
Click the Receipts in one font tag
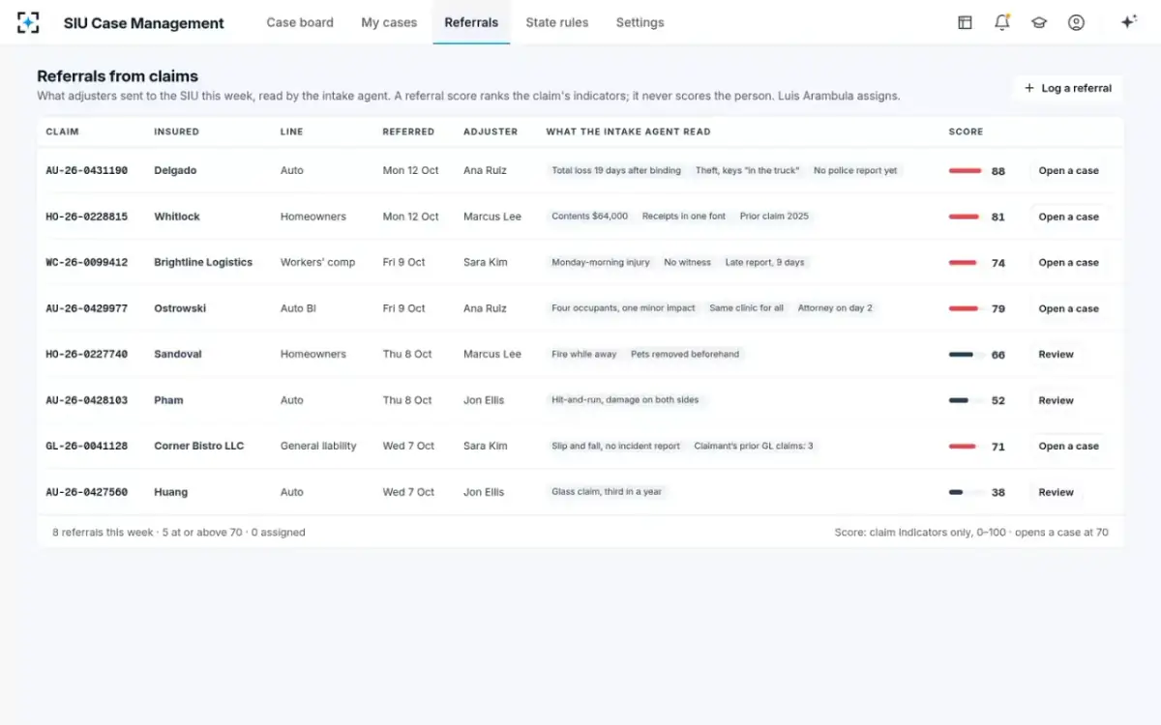(683, 217)
